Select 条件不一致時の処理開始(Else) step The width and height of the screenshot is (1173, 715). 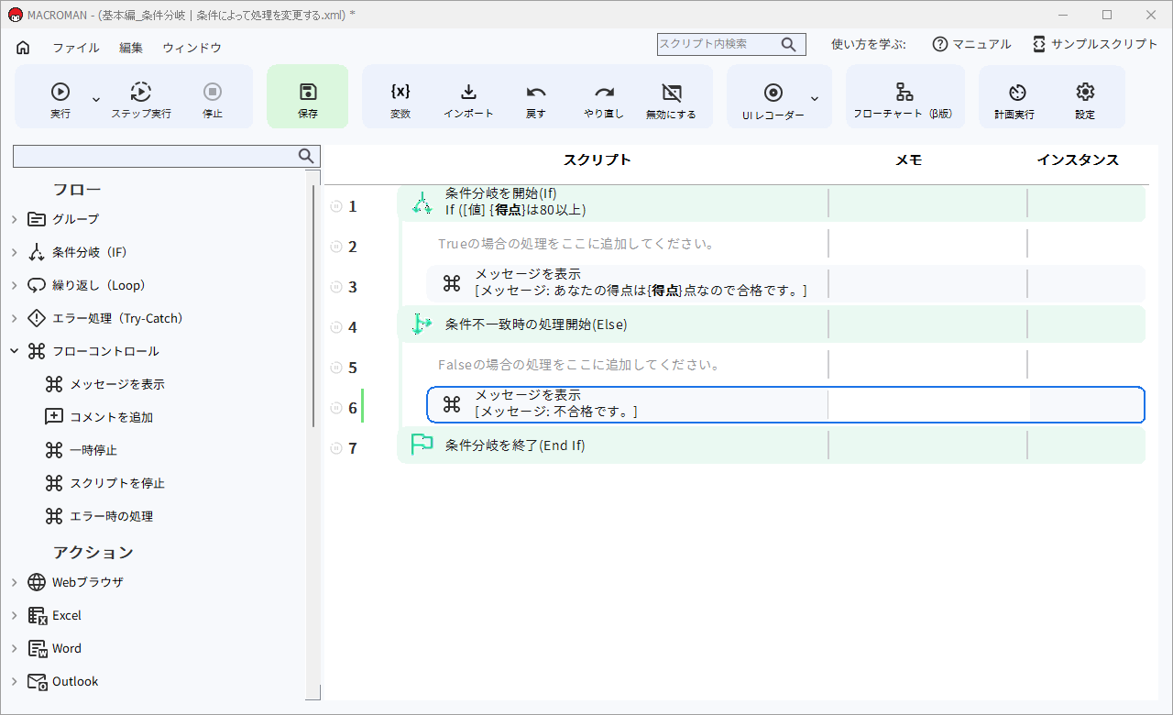click(772, 324)
